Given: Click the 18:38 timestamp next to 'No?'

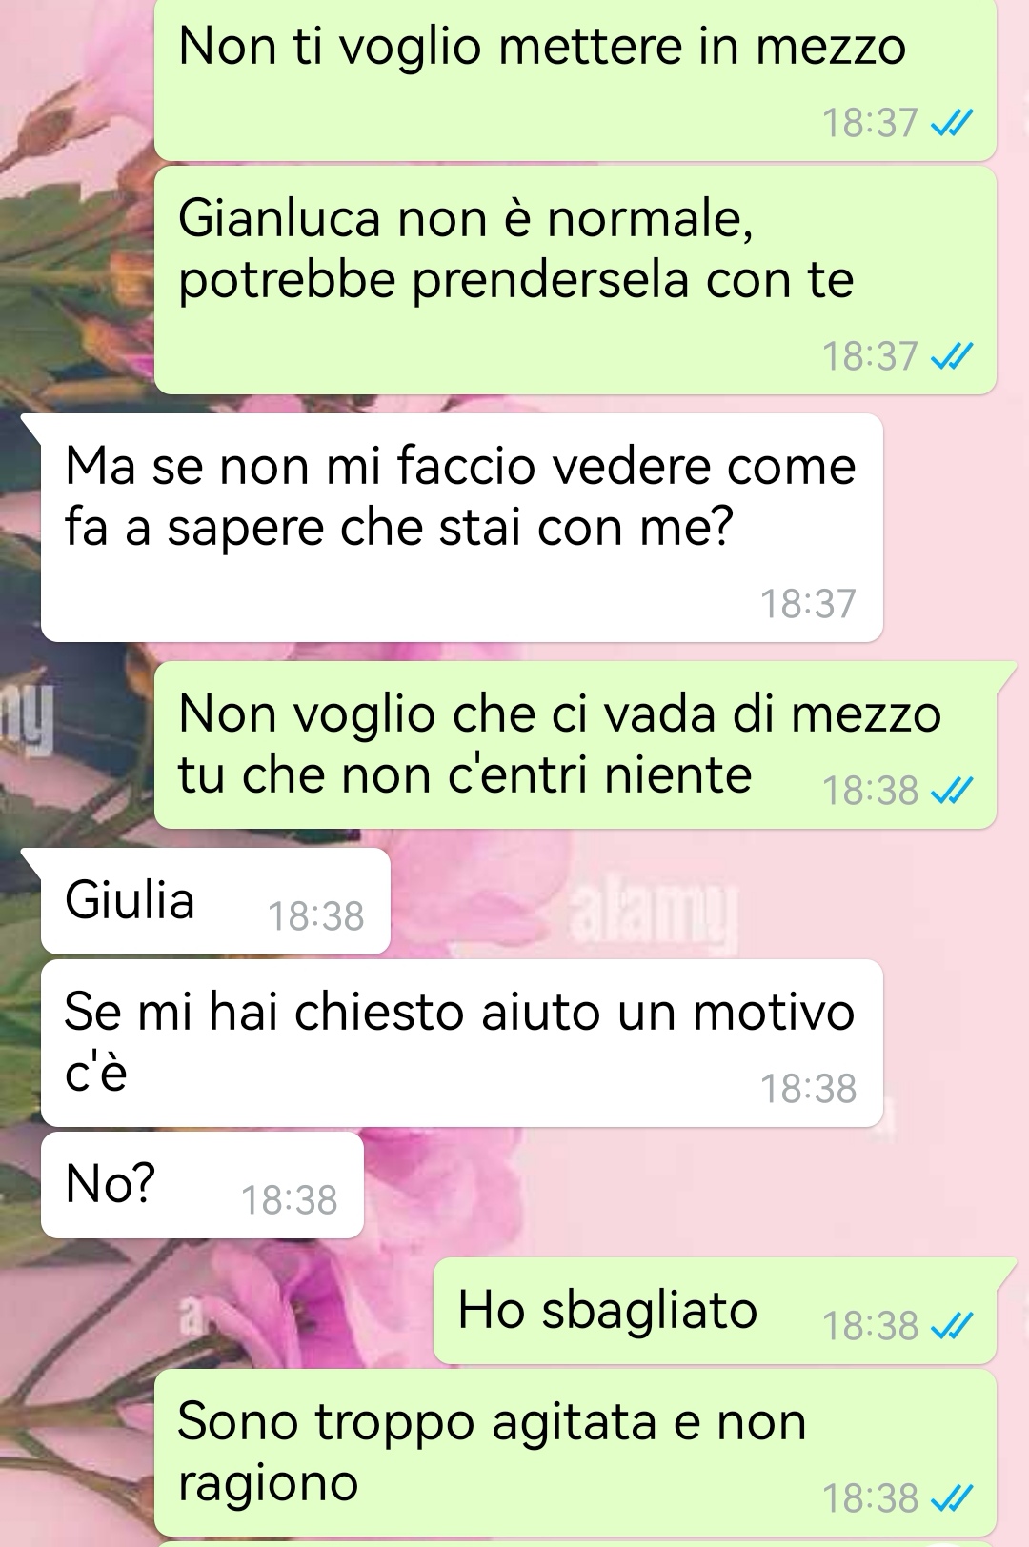Looking at the screenshot, I should coord(290,1200).
